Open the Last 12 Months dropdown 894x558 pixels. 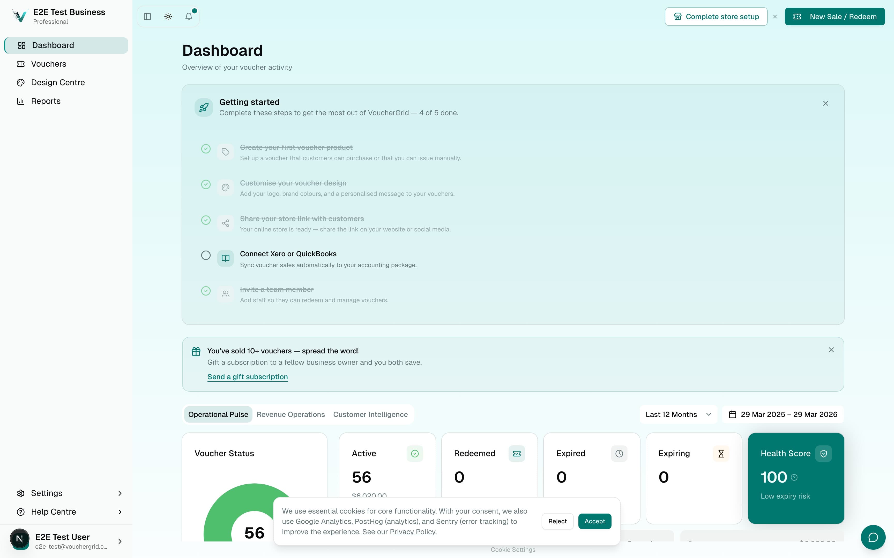coord(678,414)
